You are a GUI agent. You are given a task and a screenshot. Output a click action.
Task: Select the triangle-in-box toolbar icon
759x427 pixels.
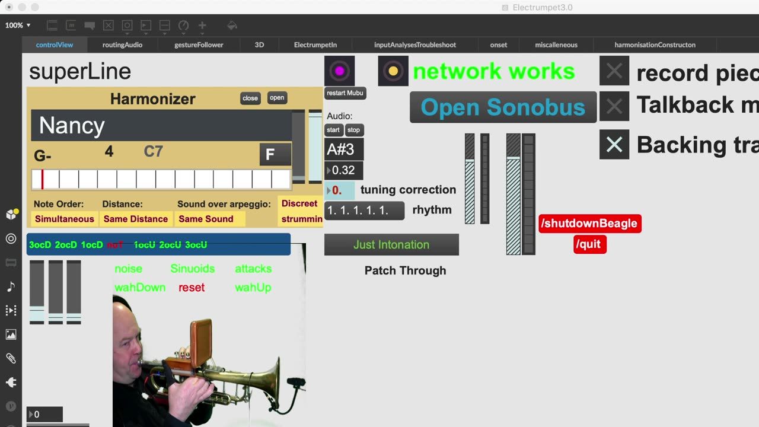tap(146, 26)
